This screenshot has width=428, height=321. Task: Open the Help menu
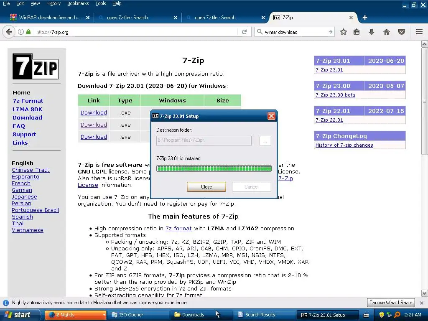117,3
